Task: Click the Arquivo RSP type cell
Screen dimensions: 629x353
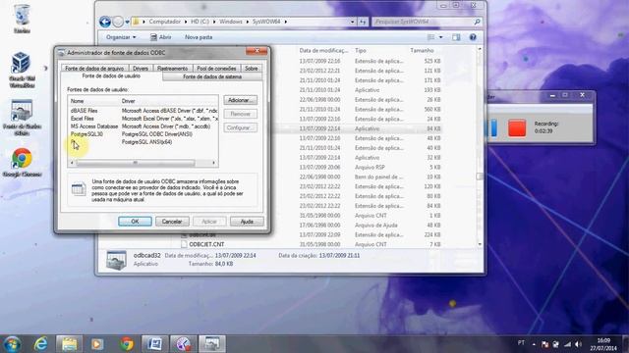Action: (x=369, y=167)
